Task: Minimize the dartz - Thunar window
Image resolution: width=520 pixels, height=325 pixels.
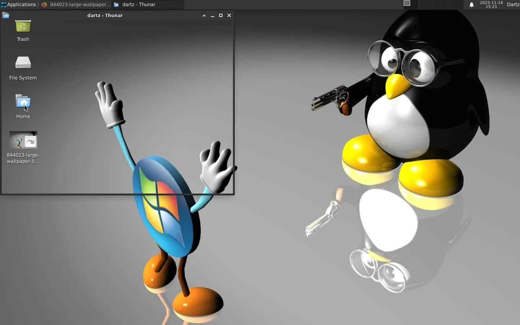Action: [x=212, y=16]
